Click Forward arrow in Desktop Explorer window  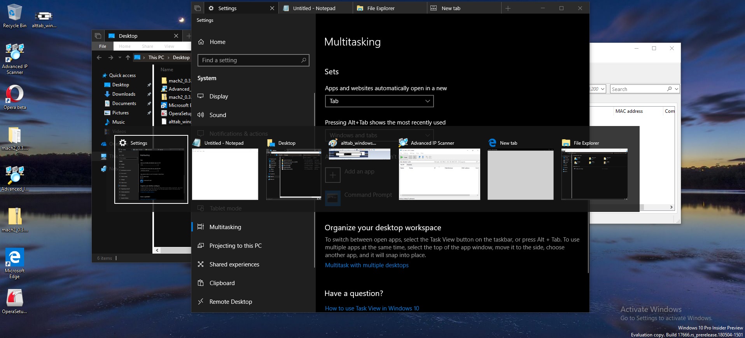111,58
